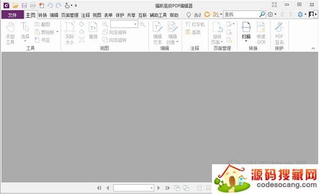Go to first page with status bar arrow
This screenshot has height=194, width=319.
coord(99,188)
